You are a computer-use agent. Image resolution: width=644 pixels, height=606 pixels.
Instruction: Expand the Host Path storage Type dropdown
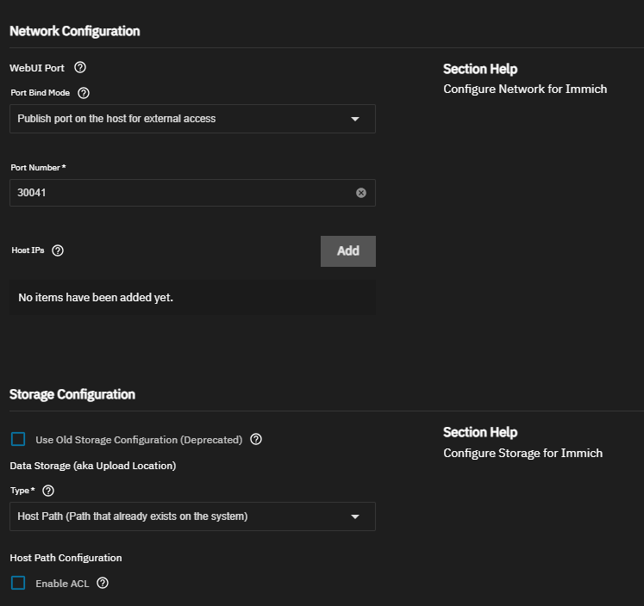click(x=192, y=516)
